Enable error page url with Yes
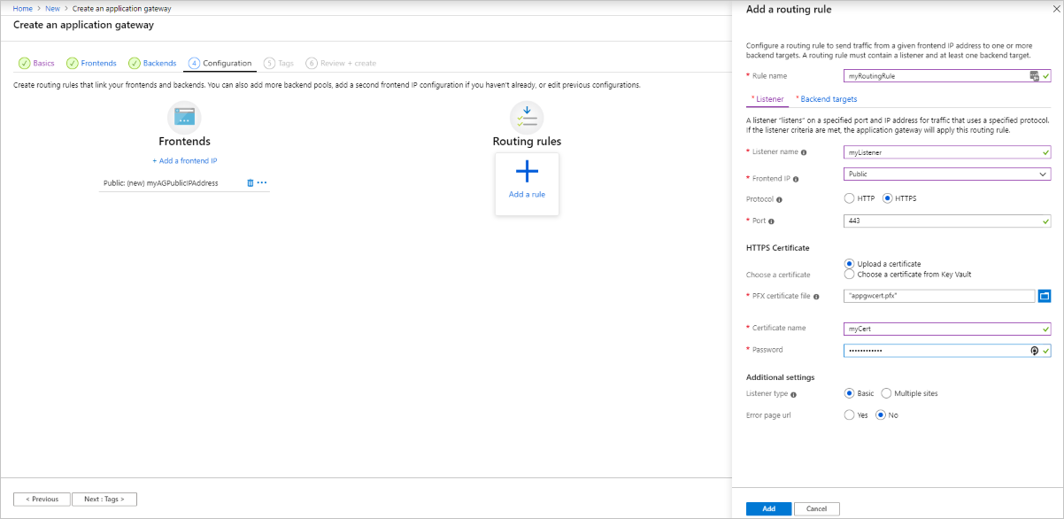 tap(849, 414)
